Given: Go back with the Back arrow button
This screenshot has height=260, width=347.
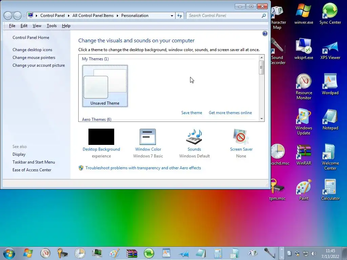Looking at the screenshot, I should (x=8, y=16).
